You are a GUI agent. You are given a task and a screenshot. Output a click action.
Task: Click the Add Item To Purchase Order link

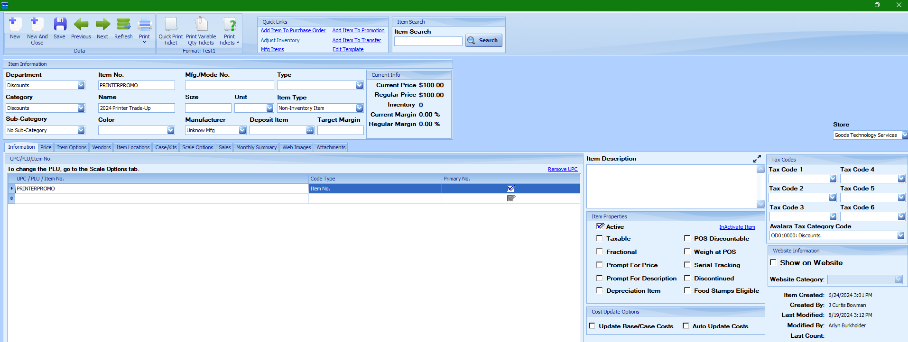click(293, 30)
